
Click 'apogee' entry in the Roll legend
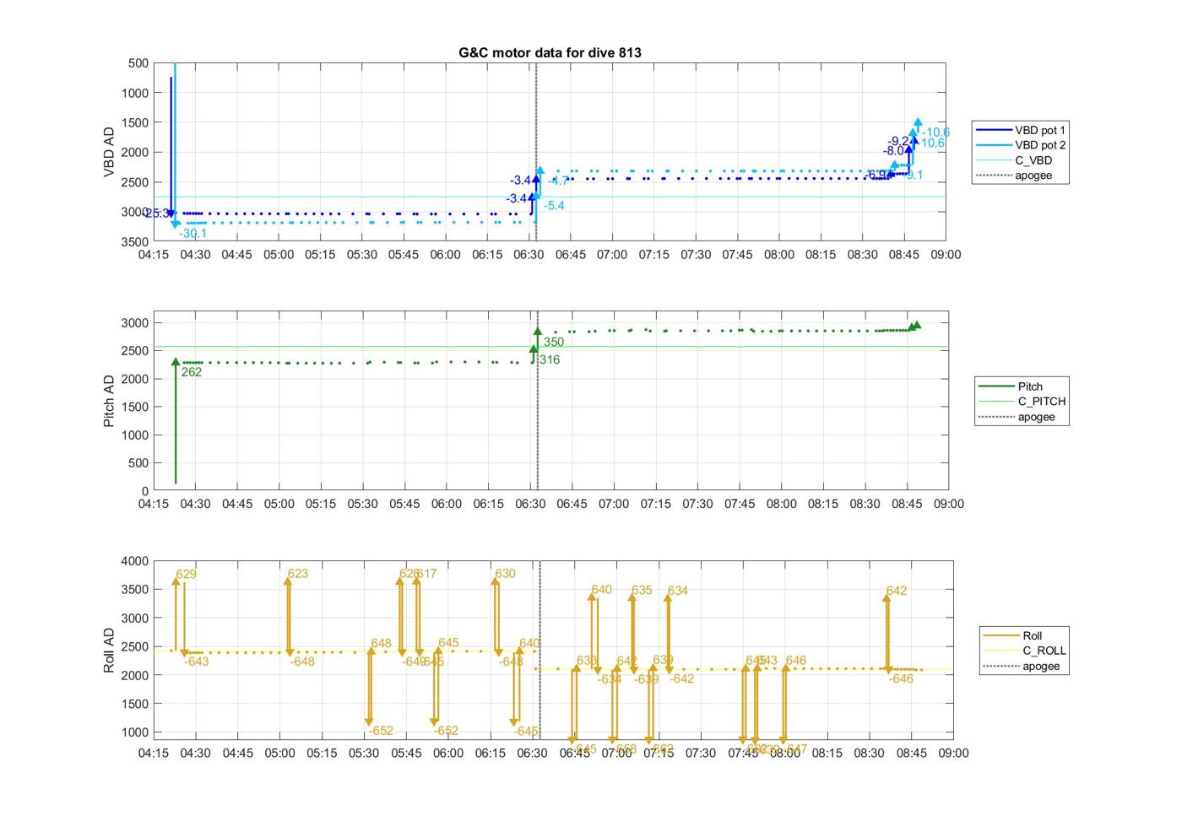(x=1041, y=666)
